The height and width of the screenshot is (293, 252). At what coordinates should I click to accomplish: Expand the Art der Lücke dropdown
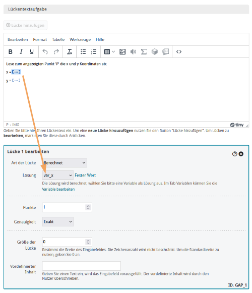(x=65, y=162)
